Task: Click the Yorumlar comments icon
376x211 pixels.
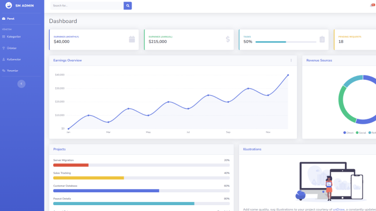Action: (x=4, y=71)
